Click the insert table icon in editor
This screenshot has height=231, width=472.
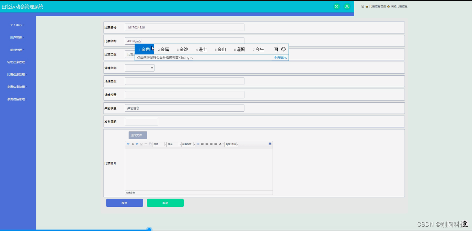(x=198, y=144)
